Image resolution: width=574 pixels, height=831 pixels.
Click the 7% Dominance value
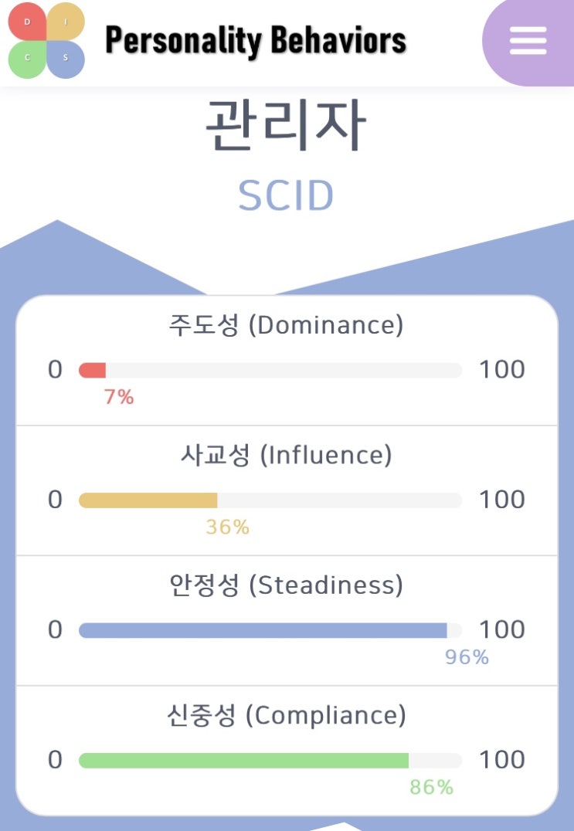tap(119, 397)
